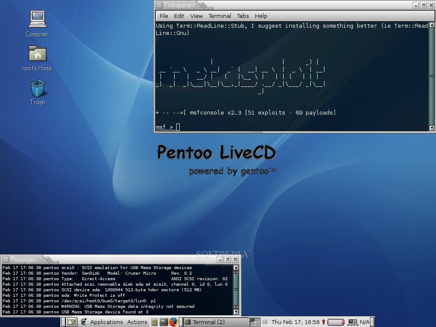Open the Tabs menu in terminal
Viewport: 436px width, 327px height.
click(x=243, y=16)
